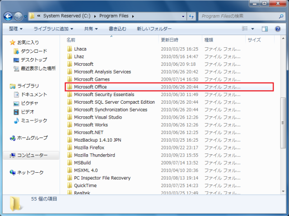
Task: Create folder with 新しいフォルダー button
Action: (x=154, y=29)
